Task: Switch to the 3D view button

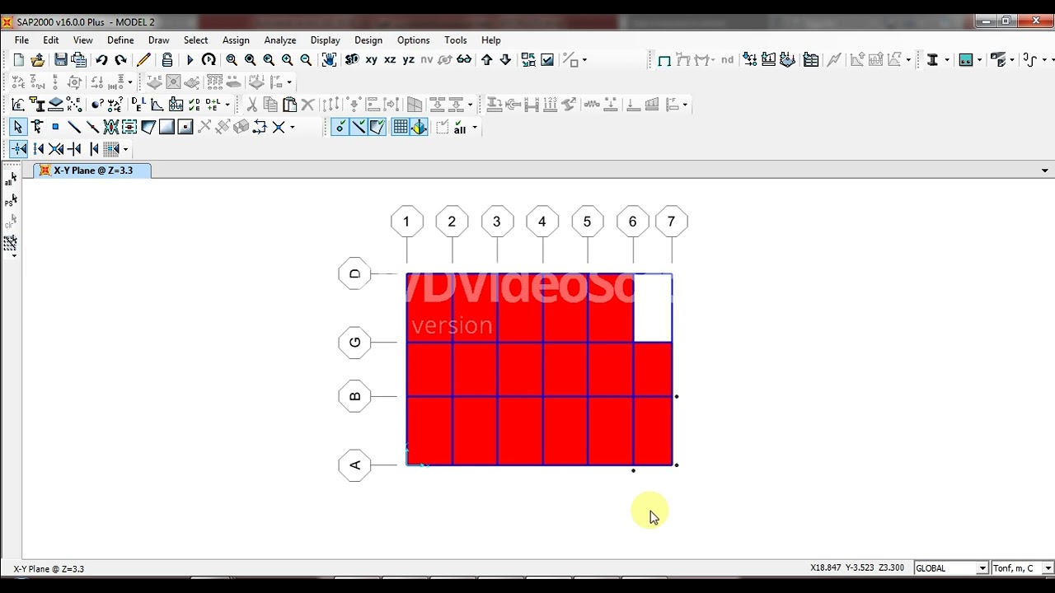Action: click(352, 60)
